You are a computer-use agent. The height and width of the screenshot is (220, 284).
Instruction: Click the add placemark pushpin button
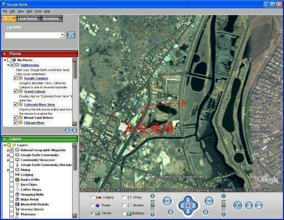coord(238,205)
